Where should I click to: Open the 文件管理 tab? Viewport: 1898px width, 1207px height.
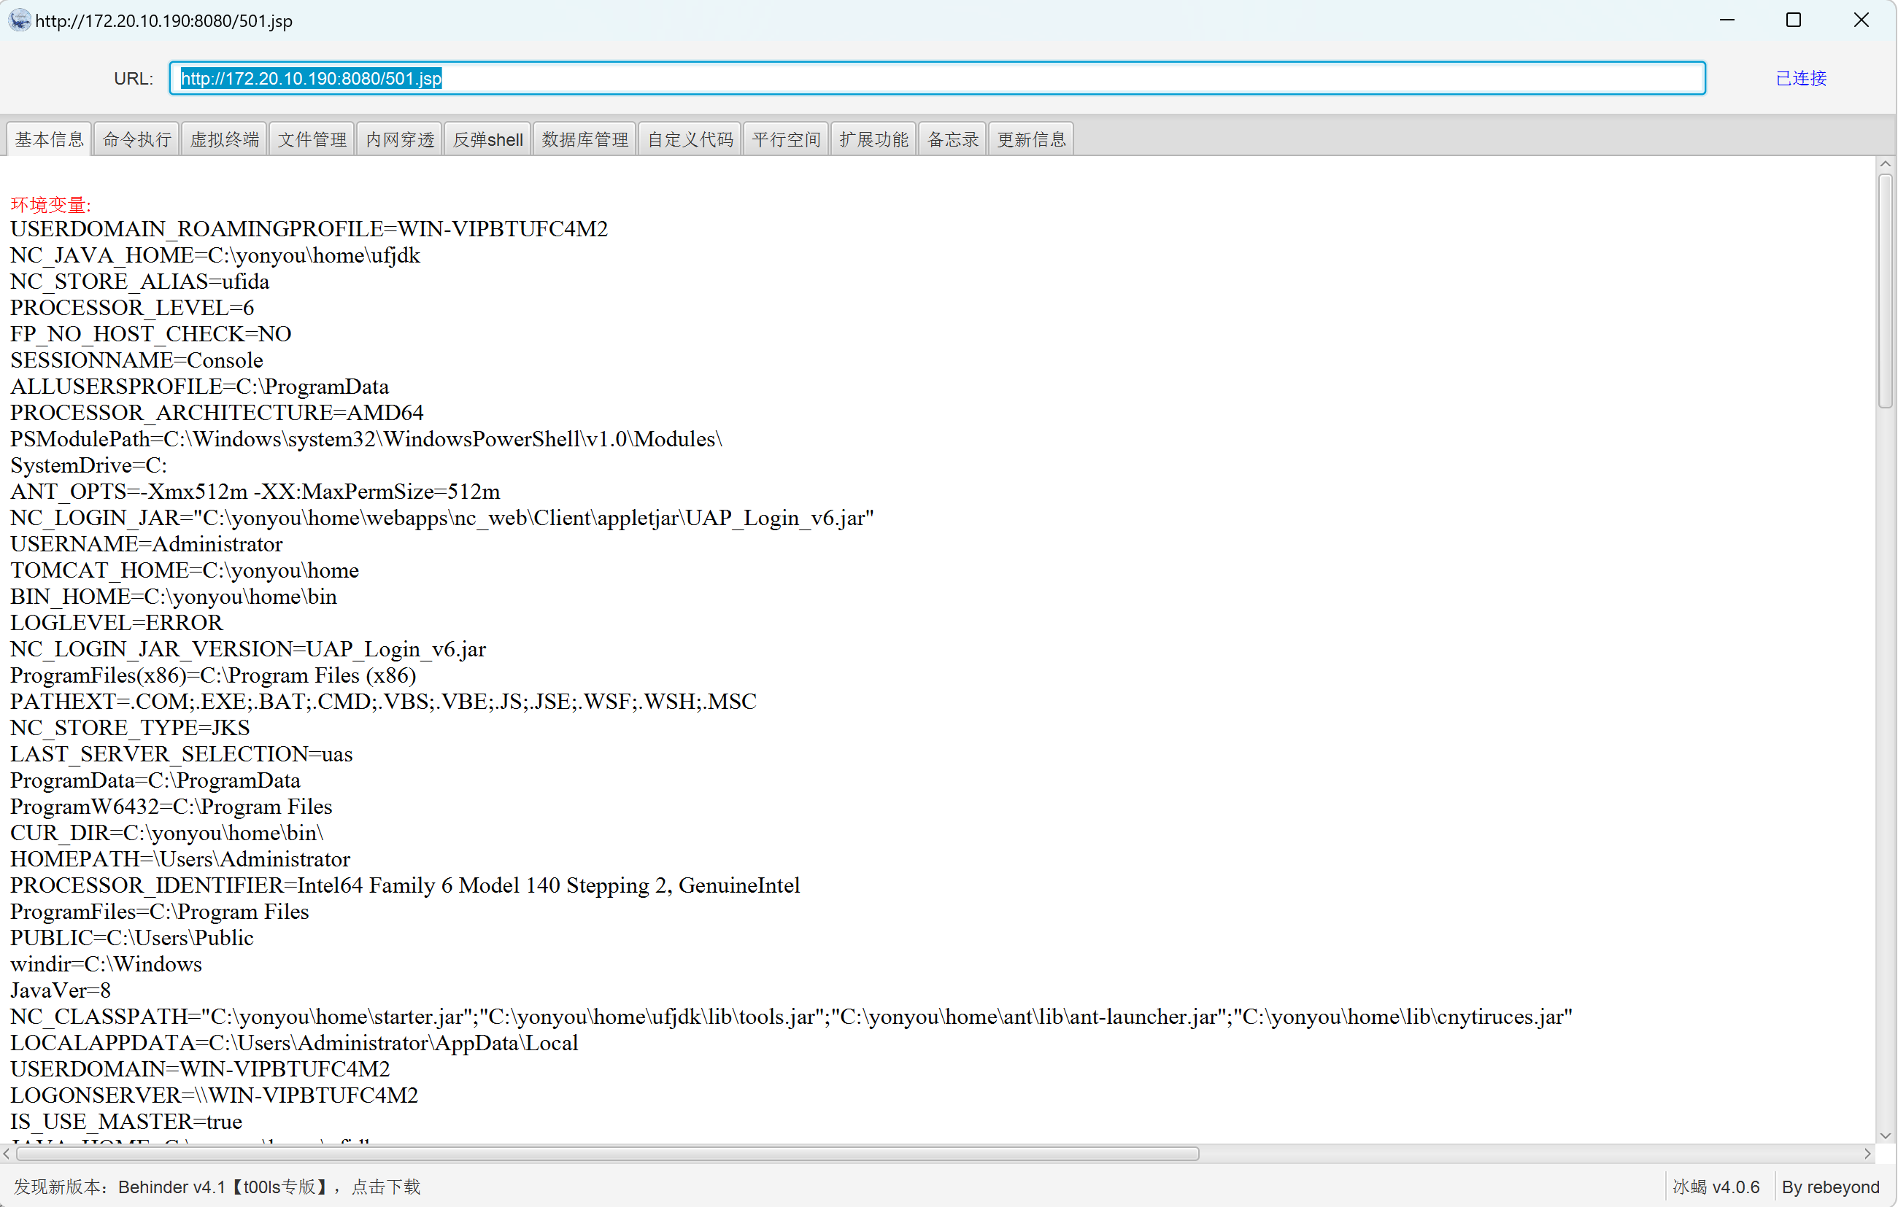(x=312, y=139)
